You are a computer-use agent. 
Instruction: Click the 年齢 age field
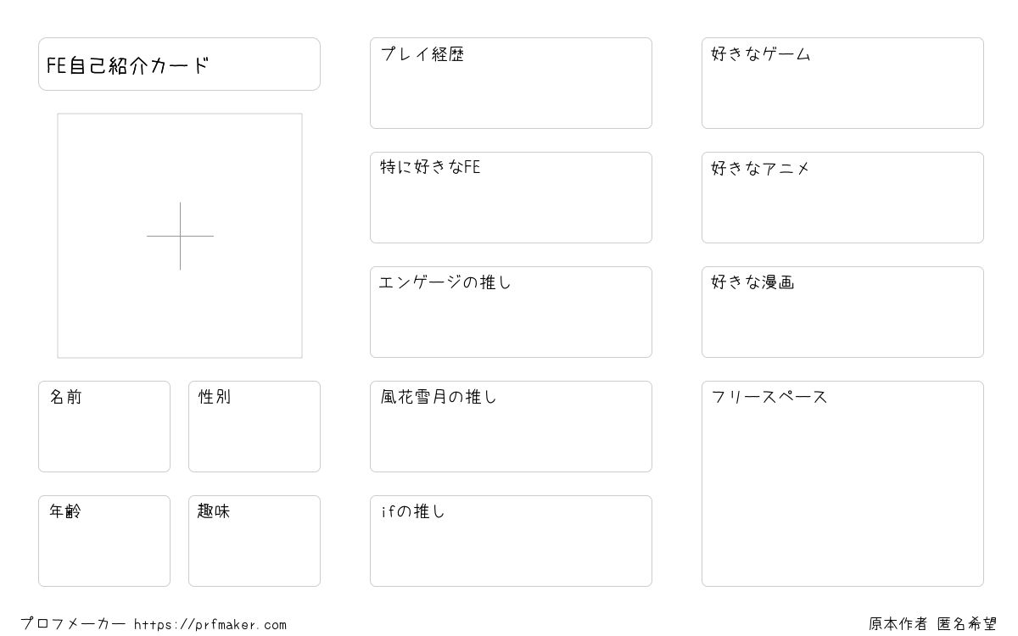pos(104,541)
